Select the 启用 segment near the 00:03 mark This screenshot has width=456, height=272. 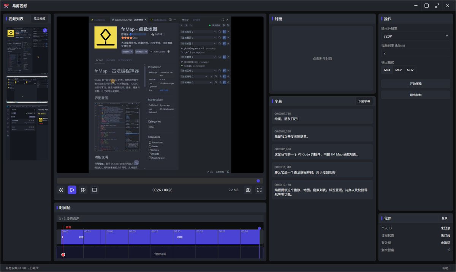click(82, 237)
